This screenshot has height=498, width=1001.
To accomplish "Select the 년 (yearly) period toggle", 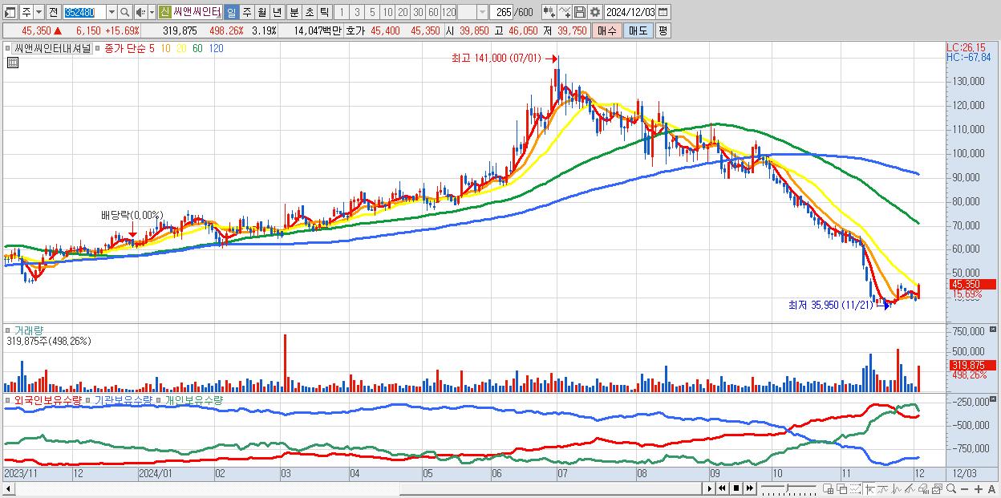I will (x=277, y=13).
